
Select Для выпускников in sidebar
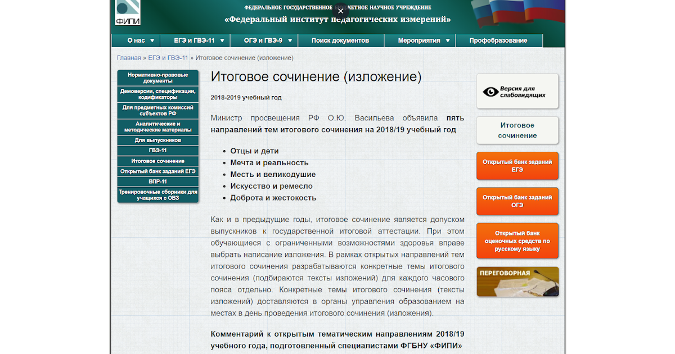pos(158,140)
